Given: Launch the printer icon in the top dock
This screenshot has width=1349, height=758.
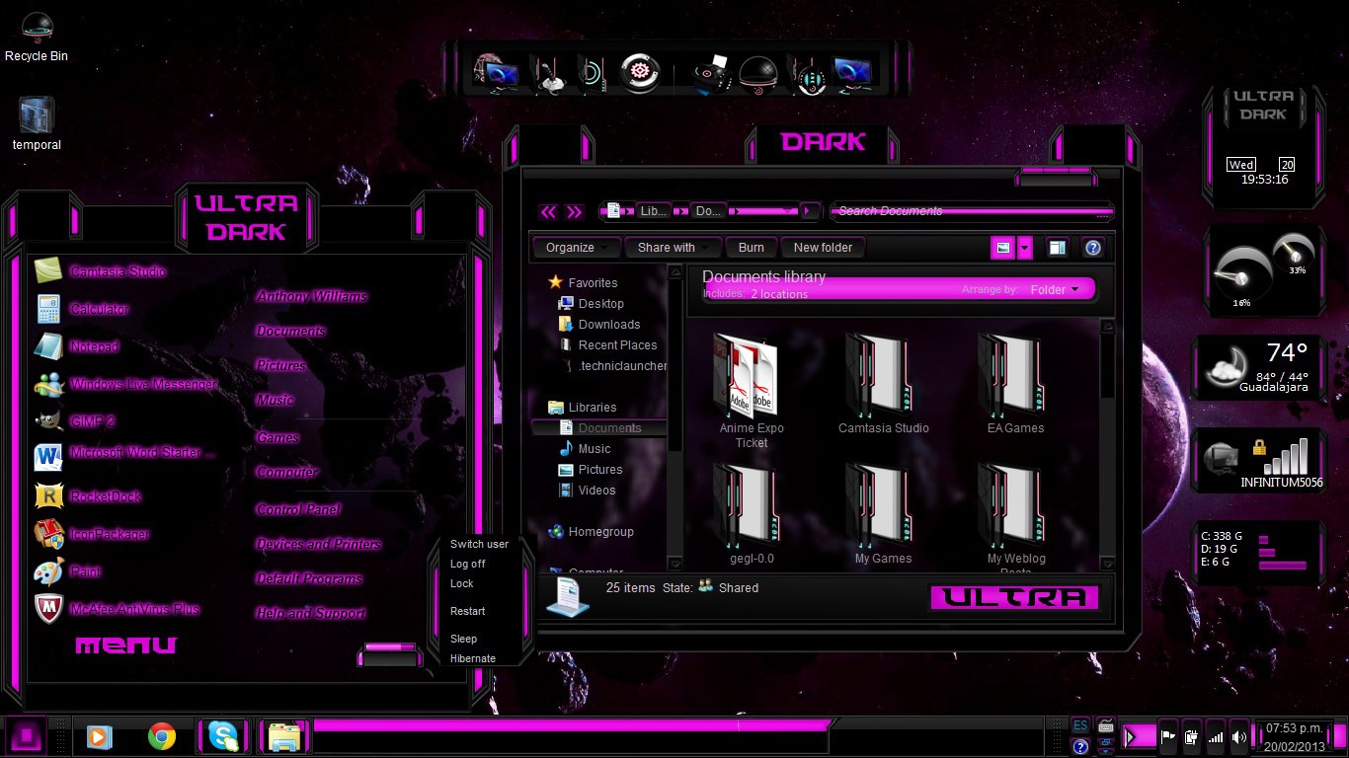Looking at the screenshot, I should [x=711, y=73].
